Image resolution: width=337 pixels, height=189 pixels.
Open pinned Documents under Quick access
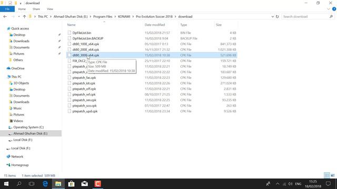21,47
